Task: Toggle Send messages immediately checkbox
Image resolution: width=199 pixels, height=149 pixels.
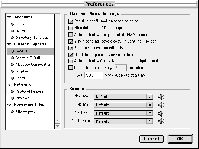Action: click(71, 48)
